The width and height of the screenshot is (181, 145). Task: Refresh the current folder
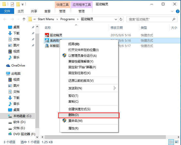click(x=121, y=19)
